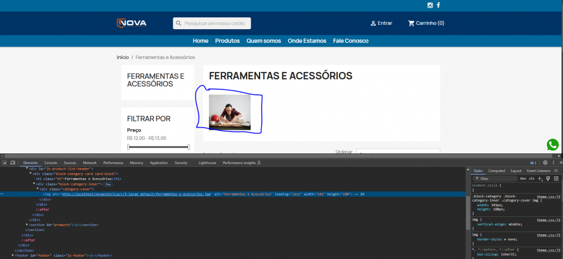Toggle the :hov element state button
This screenshot has width=563, height=259.
(523, 179)
